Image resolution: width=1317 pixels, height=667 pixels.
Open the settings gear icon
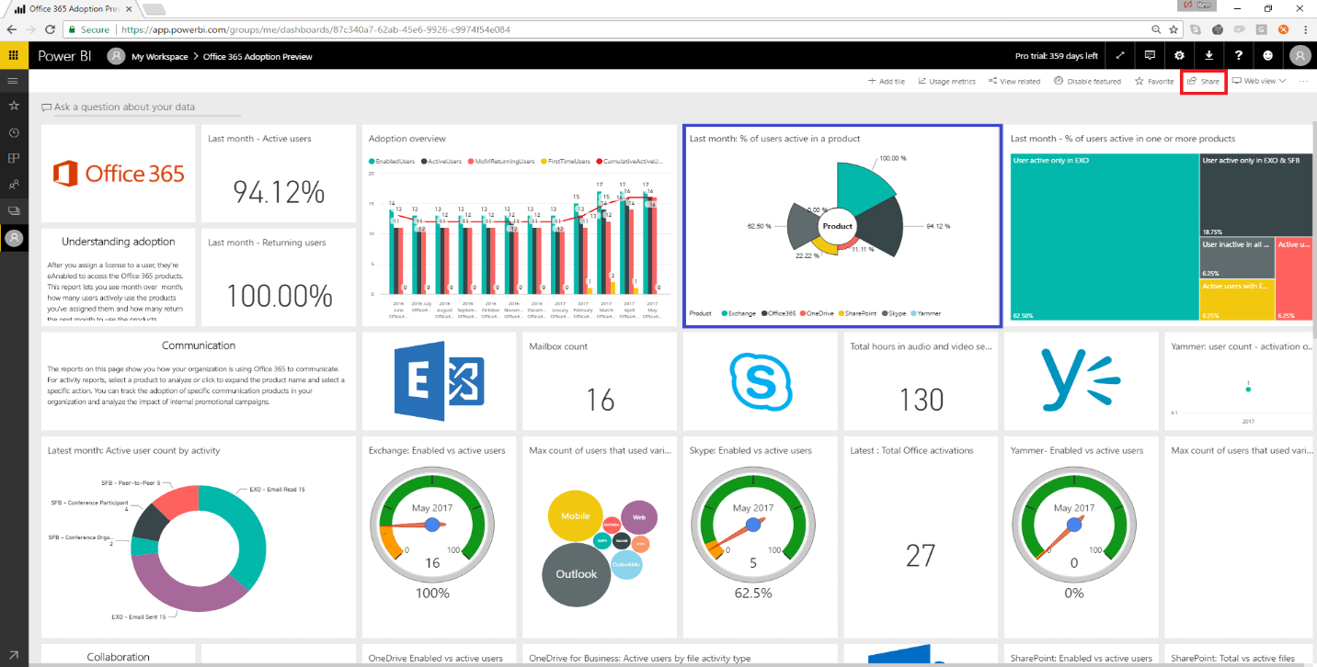(1179, 55)
